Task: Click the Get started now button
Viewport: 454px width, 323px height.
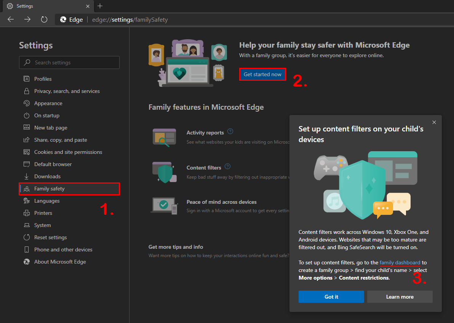Action: tap(262, 74)
